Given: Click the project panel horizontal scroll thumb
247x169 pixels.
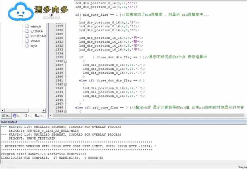Looking at the screenshot, I should 16,110.
